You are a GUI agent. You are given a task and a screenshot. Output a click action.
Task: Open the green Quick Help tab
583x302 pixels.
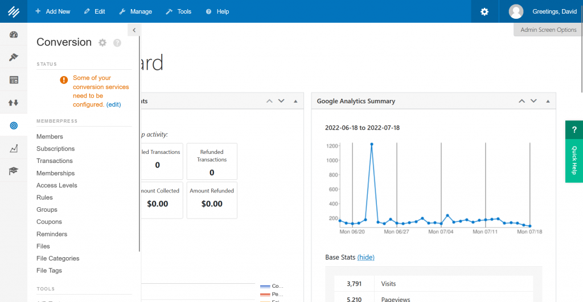pyautogui.click(x=574, y=152)
